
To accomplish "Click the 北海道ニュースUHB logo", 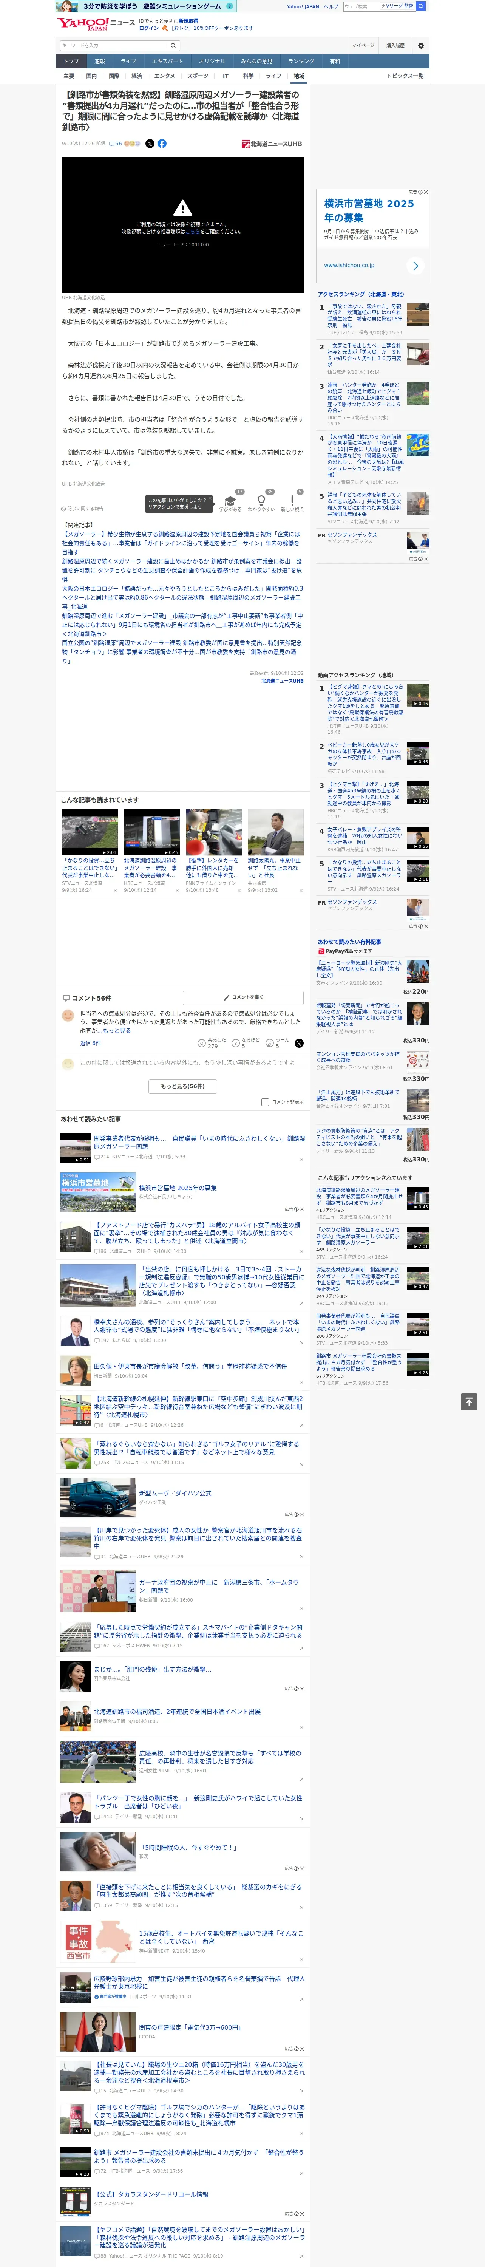I will coord(272,144).
